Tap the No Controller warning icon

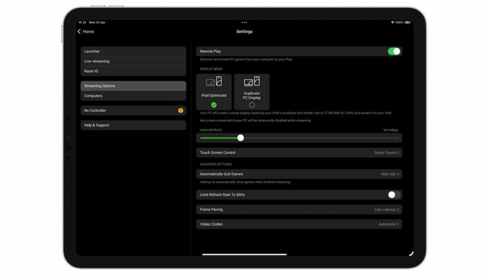coord(180,110)
